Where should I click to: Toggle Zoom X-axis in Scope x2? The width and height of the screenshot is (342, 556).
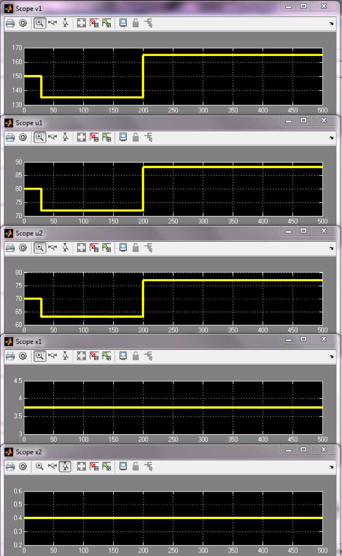[53, 467]
